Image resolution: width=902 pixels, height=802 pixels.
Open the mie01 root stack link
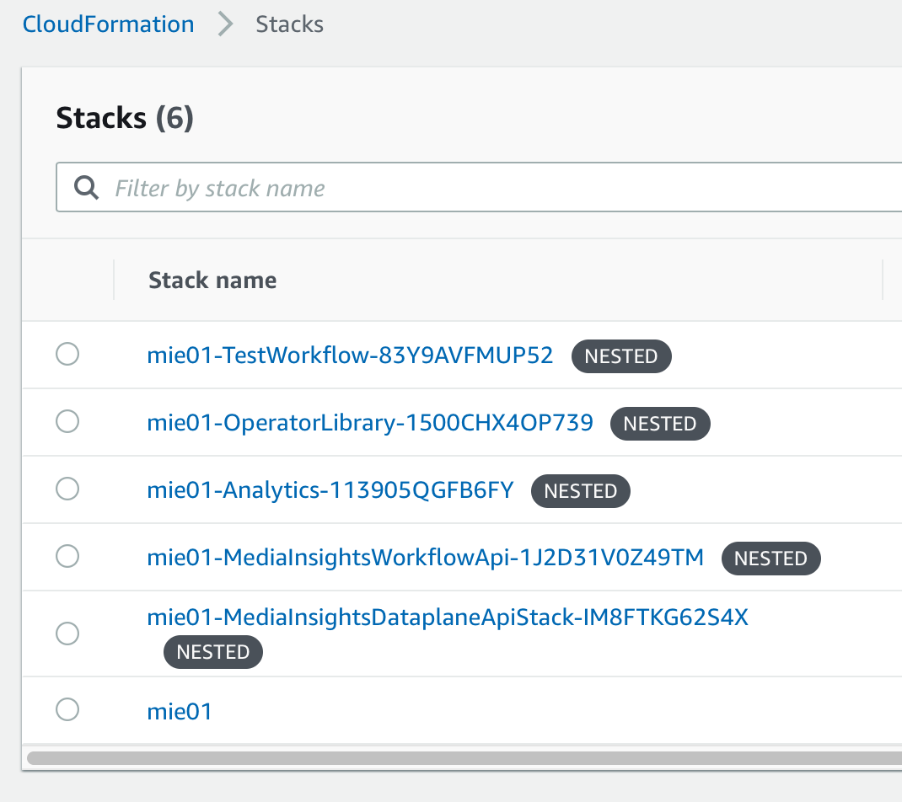(180, 712)
